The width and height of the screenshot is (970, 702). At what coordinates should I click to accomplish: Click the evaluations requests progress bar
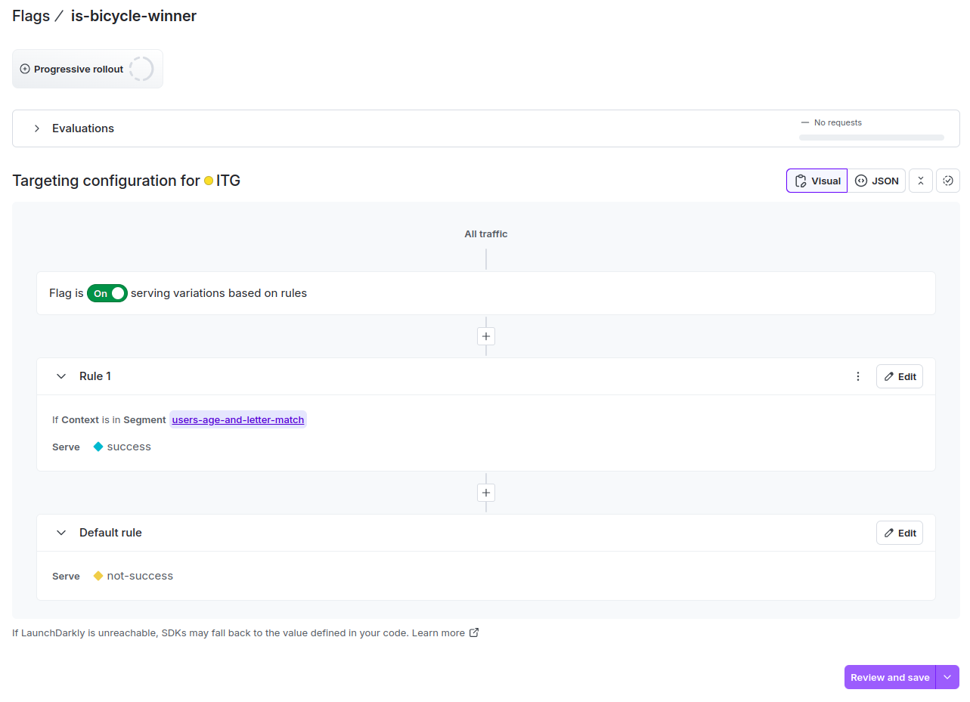(872, 138)
